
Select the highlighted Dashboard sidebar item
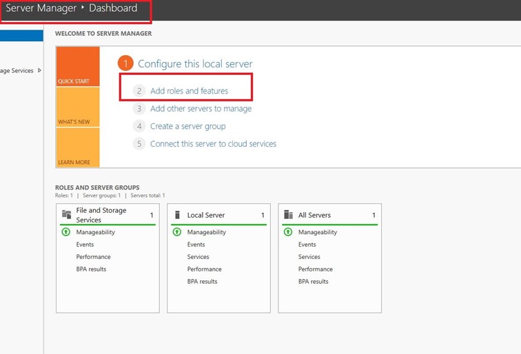pyautogui.click(x=21, y=36)
